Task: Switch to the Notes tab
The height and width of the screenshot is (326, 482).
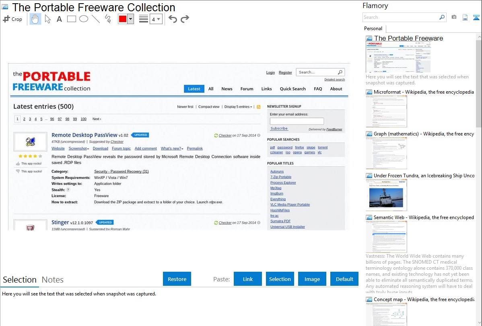Action: tap(53, 280)
